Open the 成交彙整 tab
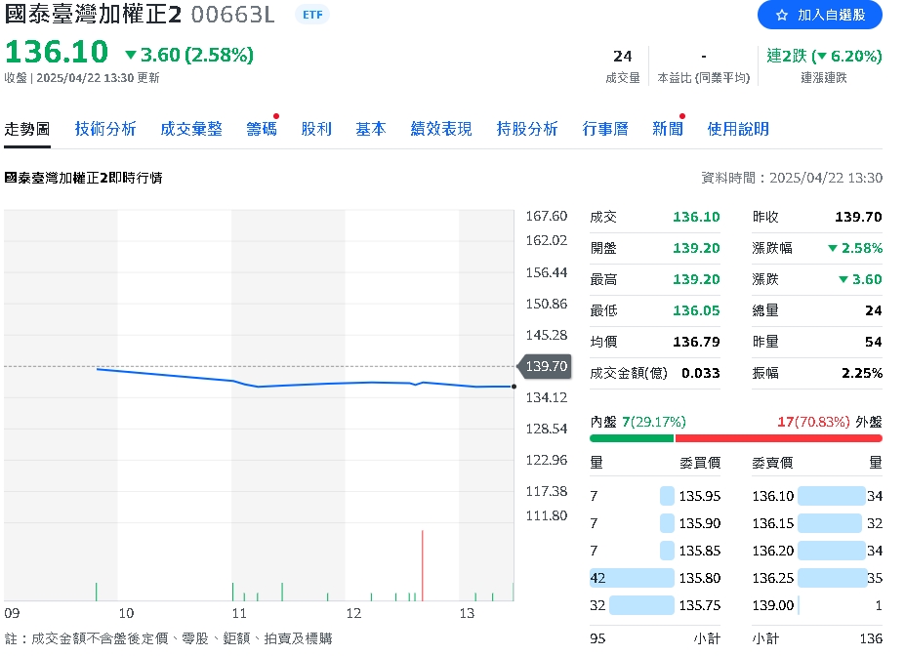The width and height of the screenshot is (905, 656). [x=190, y=128]
